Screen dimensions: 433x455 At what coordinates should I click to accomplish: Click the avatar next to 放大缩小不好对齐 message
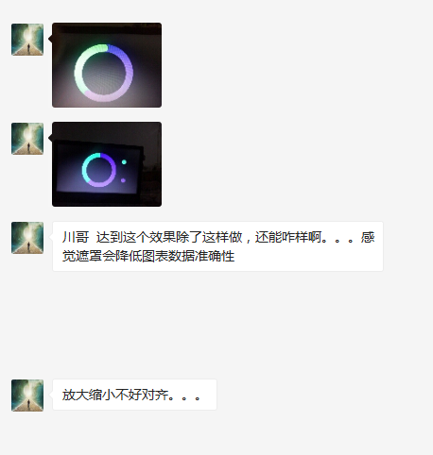[27, 396]
